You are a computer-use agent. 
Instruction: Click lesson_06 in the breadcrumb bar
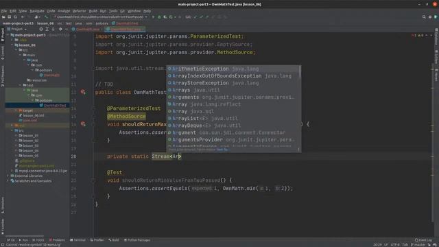click(45, 23)
